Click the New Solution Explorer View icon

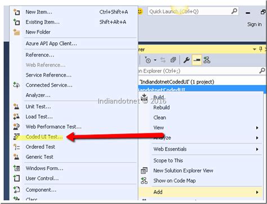tap(144, 171)
